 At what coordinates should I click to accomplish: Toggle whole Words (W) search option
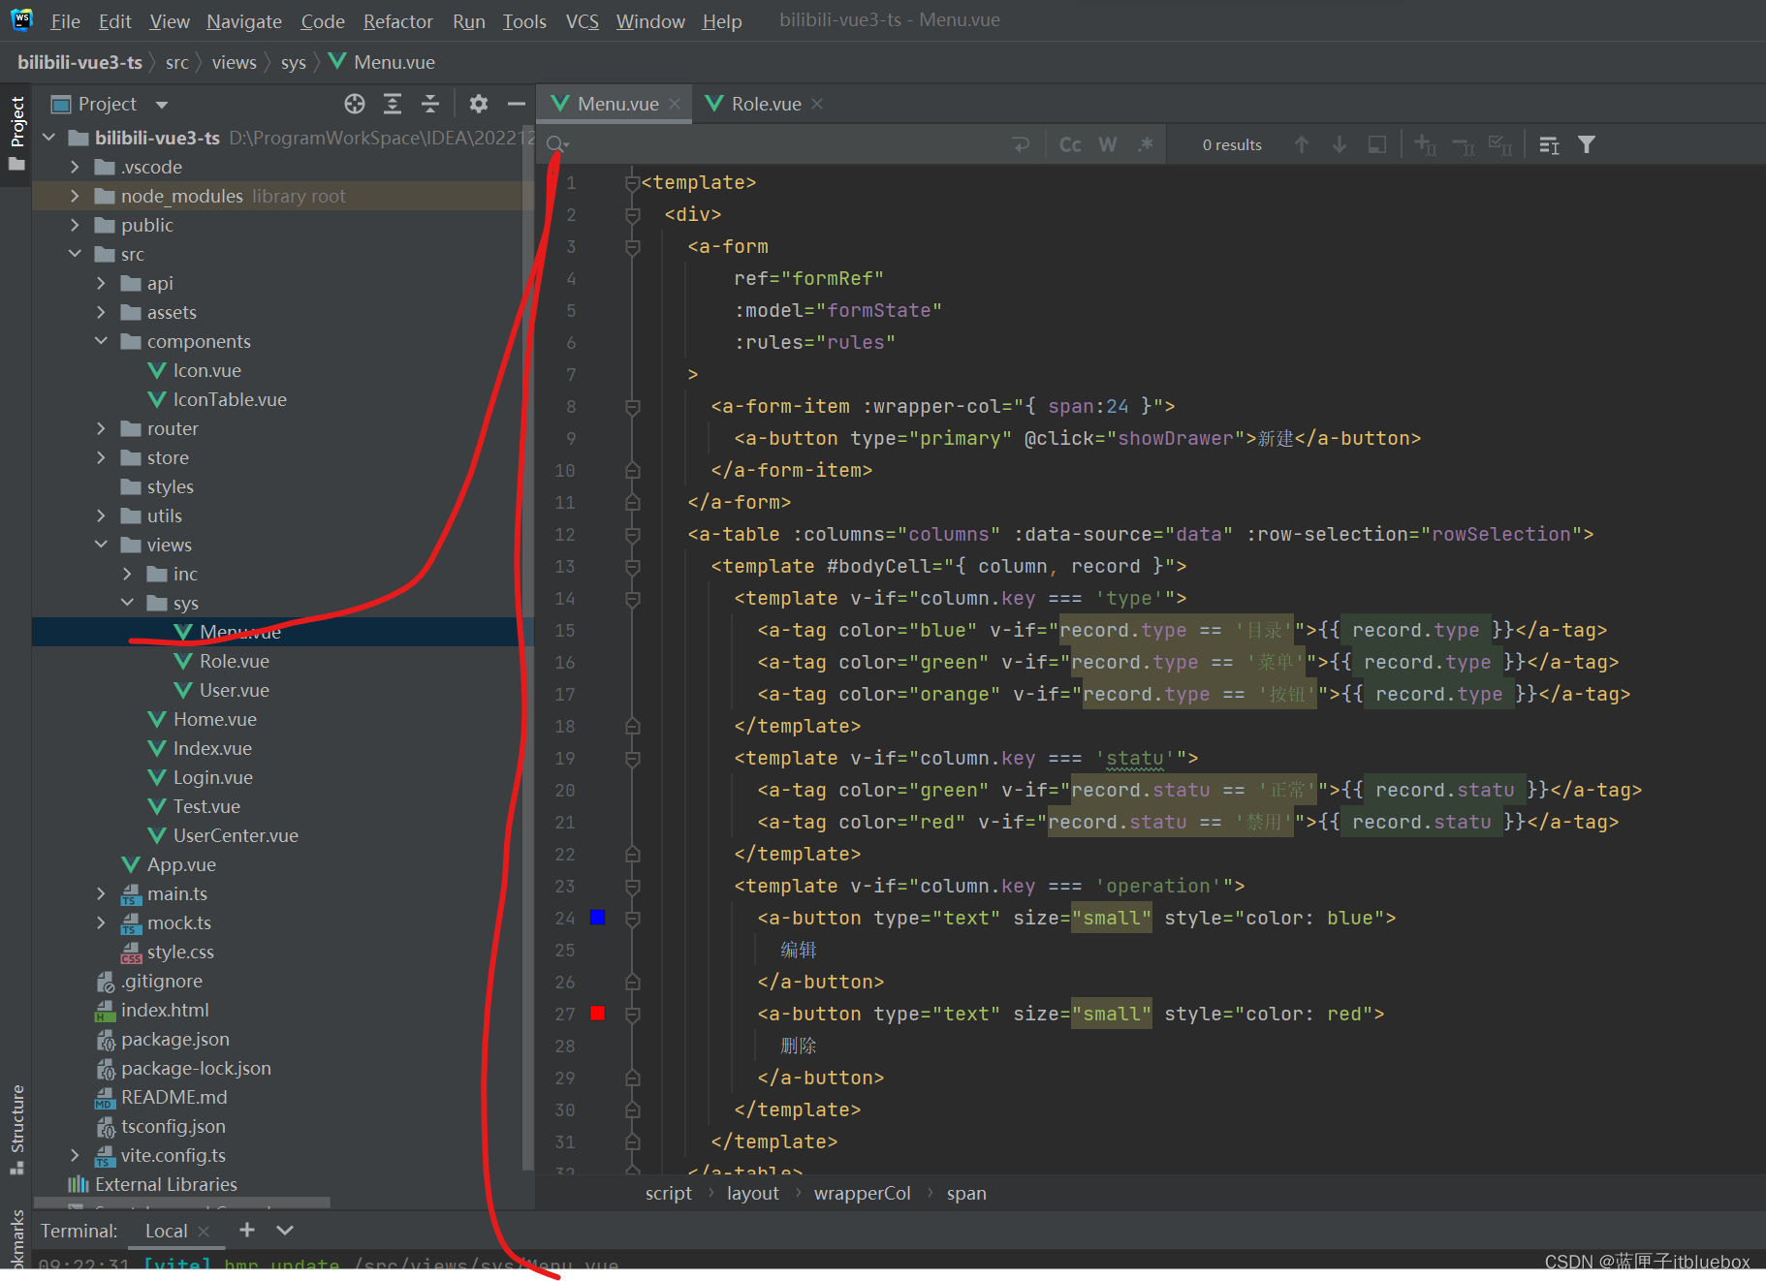coord(1107,144)
